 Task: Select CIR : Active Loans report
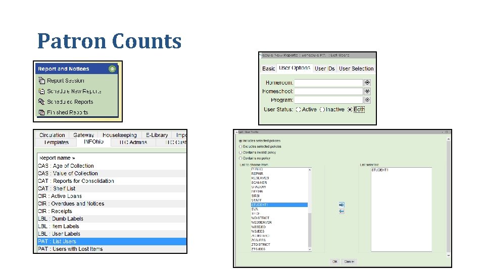point(112,196)
